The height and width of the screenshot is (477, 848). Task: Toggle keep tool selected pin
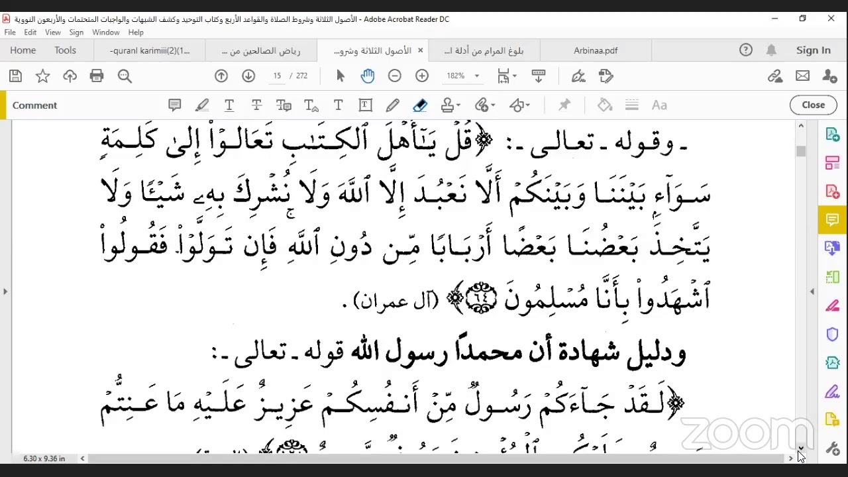564,105
